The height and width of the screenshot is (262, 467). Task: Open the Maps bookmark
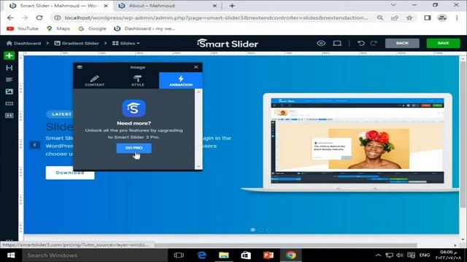tap(58, 28)
